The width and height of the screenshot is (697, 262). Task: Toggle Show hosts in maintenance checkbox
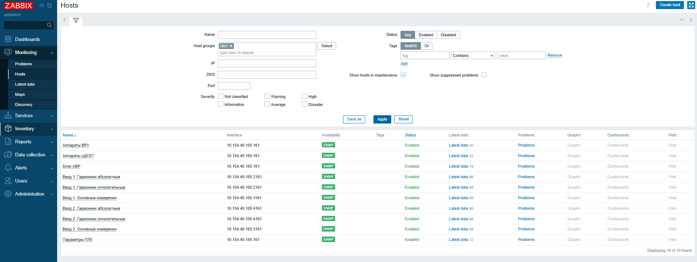tap(403, 75)
